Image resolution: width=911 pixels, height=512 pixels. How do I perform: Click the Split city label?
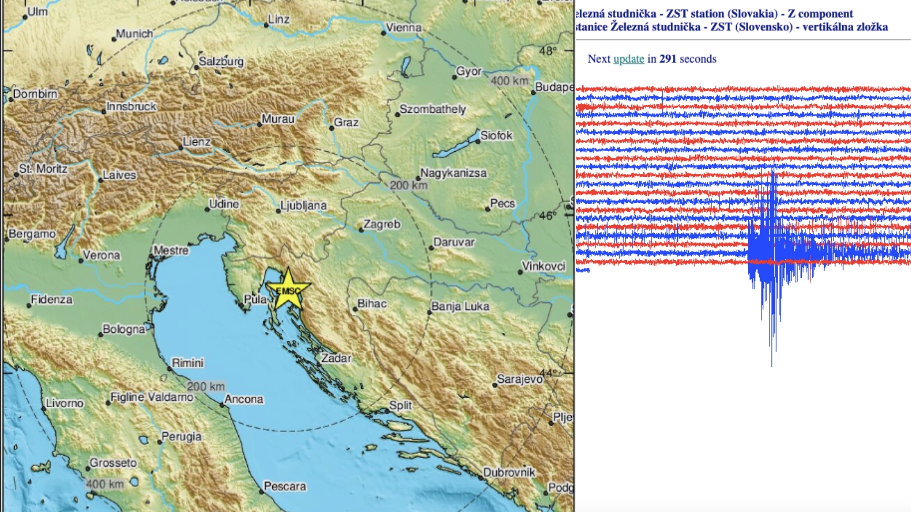coord(400,405)
